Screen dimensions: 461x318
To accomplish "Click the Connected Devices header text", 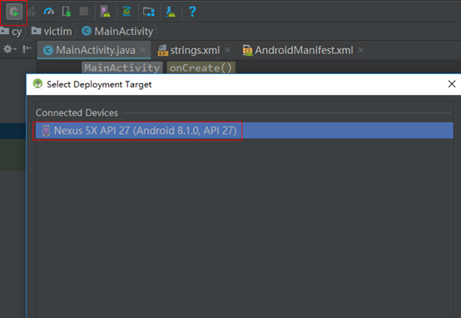I will [x=77, y=113].
